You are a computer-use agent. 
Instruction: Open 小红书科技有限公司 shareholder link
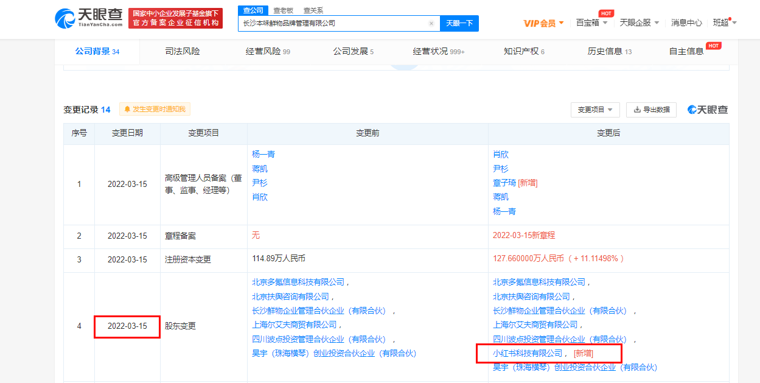[x=528, y=353]
